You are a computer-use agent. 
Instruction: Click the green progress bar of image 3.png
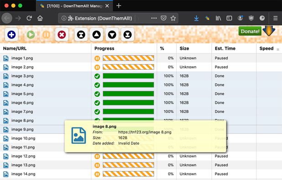(x=128, y=76)
